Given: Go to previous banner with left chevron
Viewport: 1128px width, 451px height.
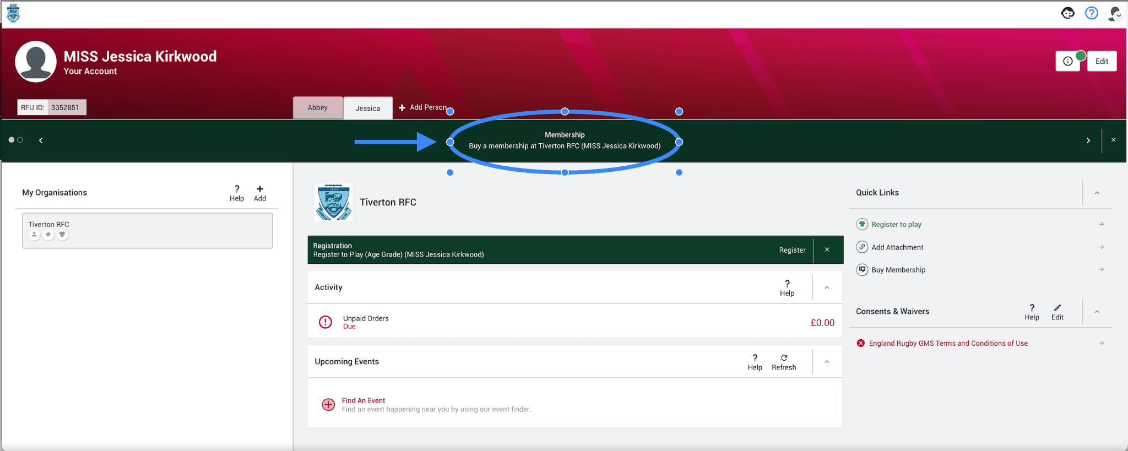Looking at the screenshot, I should tap(41, 140).
